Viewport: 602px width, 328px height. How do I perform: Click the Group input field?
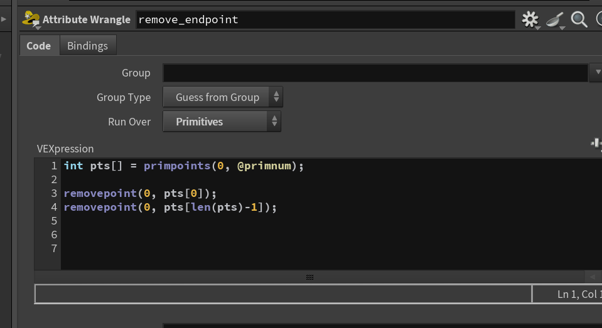point(375,73)
